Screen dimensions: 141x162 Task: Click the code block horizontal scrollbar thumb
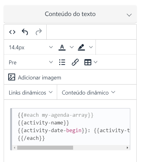(x=45, y=148)
